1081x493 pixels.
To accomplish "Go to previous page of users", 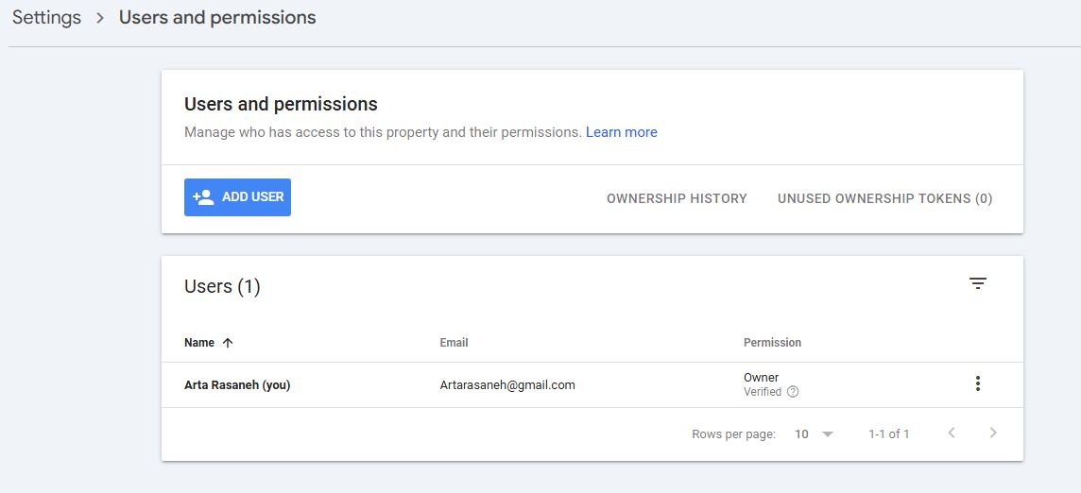I will point(952,433).
